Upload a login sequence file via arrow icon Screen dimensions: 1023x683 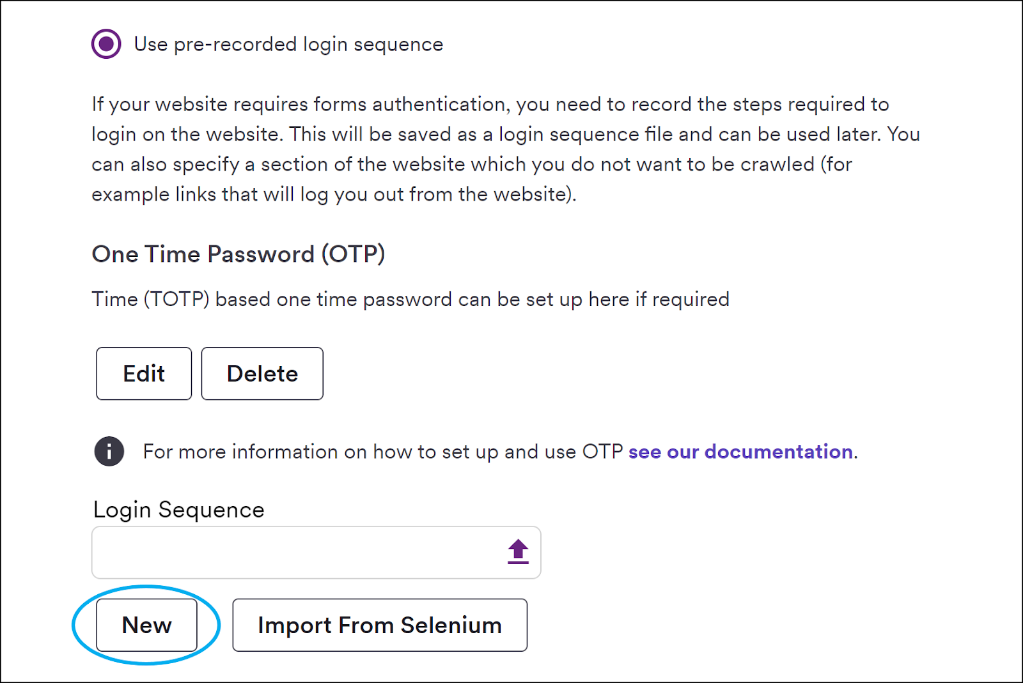click(x=518, y=551)
